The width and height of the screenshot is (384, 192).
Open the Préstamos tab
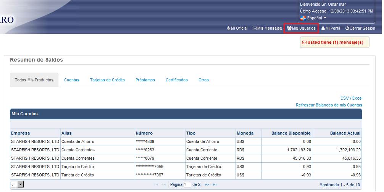tap(145, 80)
